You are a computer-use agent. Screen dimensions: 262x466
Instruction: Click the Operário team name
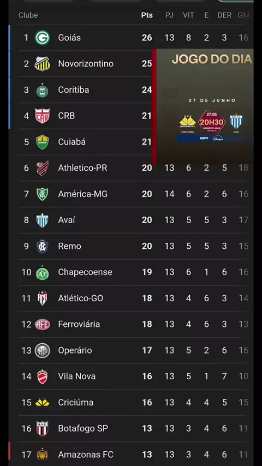(75, 350)
